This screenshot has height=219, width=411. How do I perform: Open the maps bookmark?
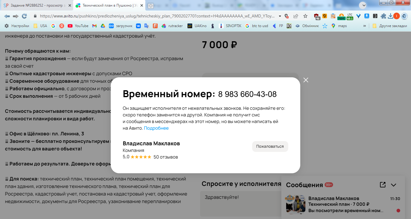pos(339,26)
